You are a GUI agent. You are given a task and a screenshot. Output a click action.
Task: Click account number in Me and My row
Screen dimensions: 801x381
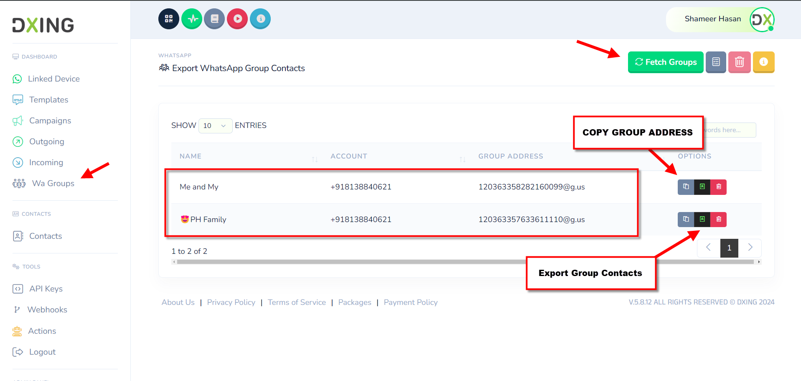point(361,187)
